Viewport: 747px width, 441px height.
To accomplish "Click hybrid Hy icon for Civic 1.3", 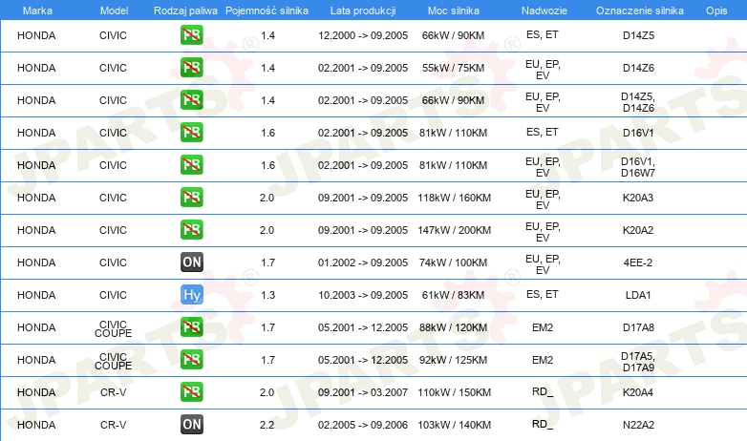I will pos(191,295).
